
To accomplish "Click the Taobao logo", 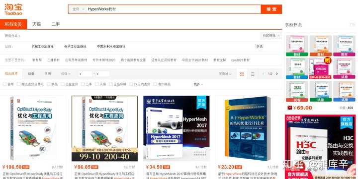I will click(13, 9).
